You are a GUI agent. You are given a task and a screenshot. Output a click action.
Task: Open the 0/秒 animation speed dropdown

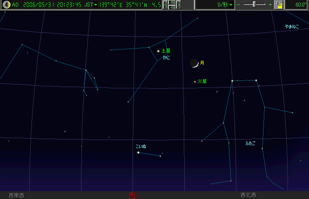tap(231, 5)
